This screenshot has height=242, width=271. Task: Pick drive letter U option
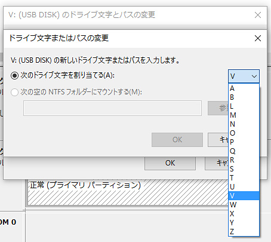pyautogui.click(x=244, y=187)
